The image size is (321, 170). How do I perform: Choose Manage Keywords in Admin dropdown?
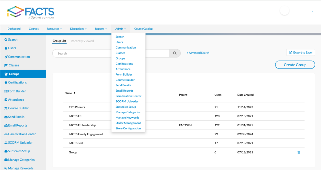coord(127,118)
